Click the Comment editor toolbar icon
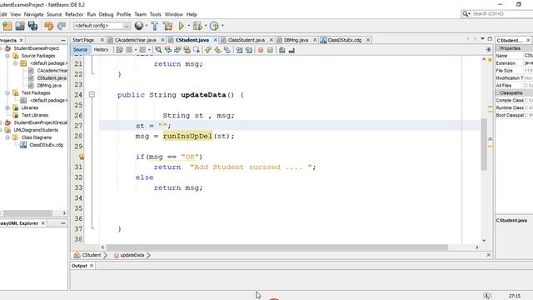533x300 pixels. [x=281, y=50]
